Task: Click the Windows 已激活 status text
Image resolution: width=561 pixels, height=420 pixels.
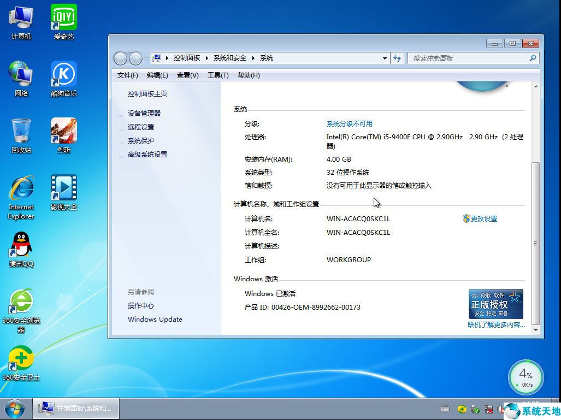Action: click(x=270, y=294)
